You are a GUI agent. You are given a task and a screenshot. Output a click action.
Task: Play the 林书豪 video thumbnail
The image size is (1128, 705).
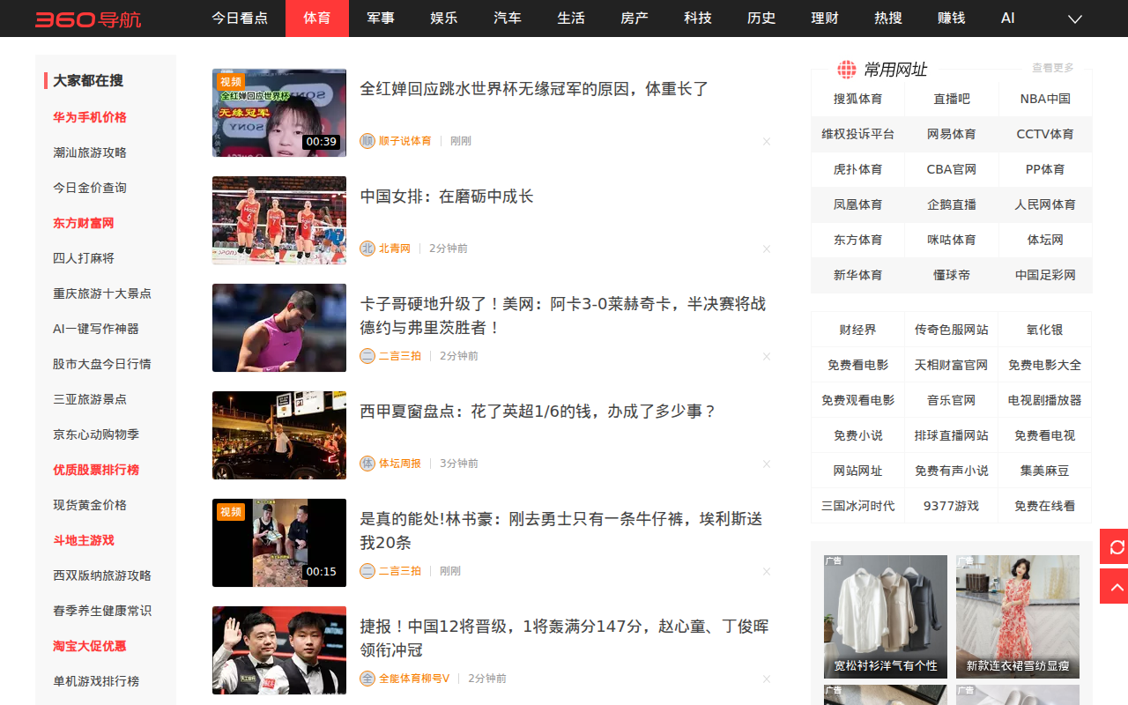(279, 543)
